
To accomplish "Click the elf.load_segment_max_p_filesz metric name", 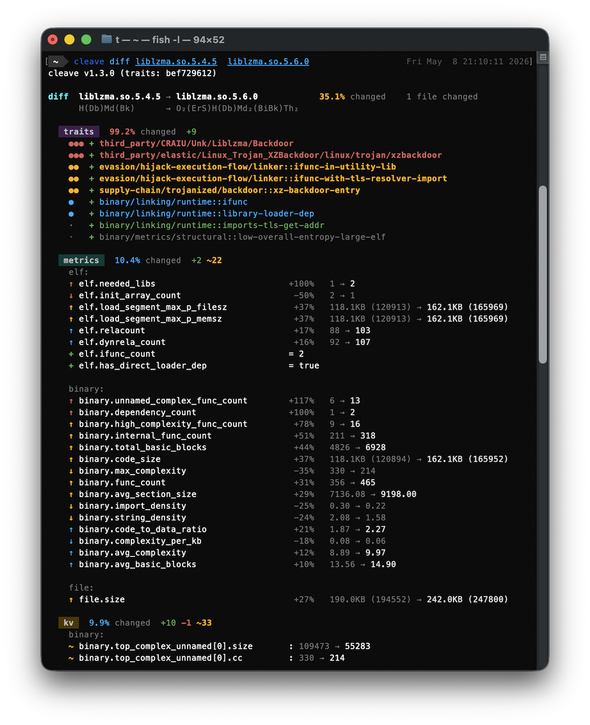I will (153, 307).
